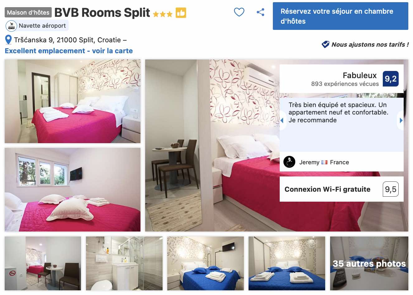
Task: Open bathroom photo thumbnail
Action: click(x=124, y=263)
